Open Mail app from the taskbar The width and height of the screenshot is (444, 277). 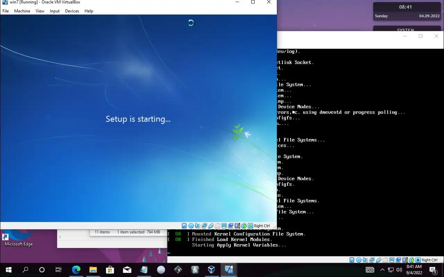(x=127, y=270)
